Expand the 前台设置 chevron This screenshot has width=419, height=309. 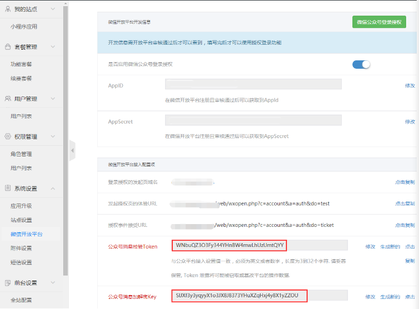click(x=53, y=283)
